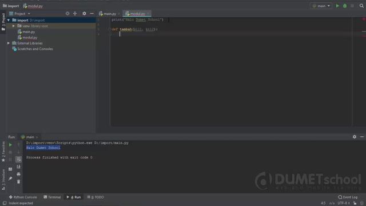Click the print Halo Dumet School line

coord(138,20)
